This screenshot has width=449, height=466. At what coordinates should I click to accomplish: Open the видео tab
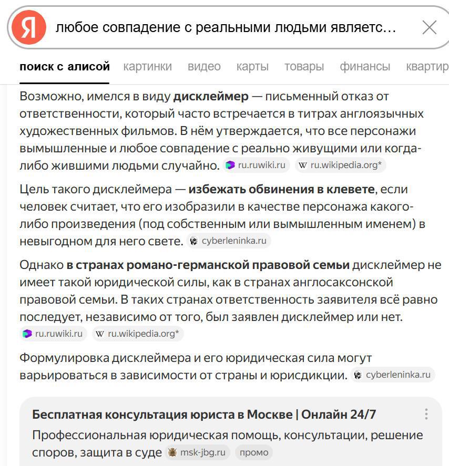coord(204,67)
